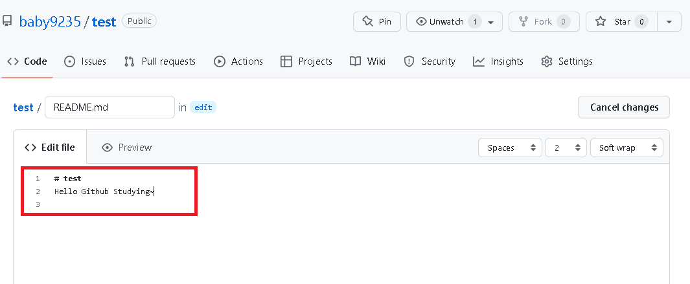Screen dimensions: 690x284
Task: Open the Star lists dropdown arrow
Action: 669,21
